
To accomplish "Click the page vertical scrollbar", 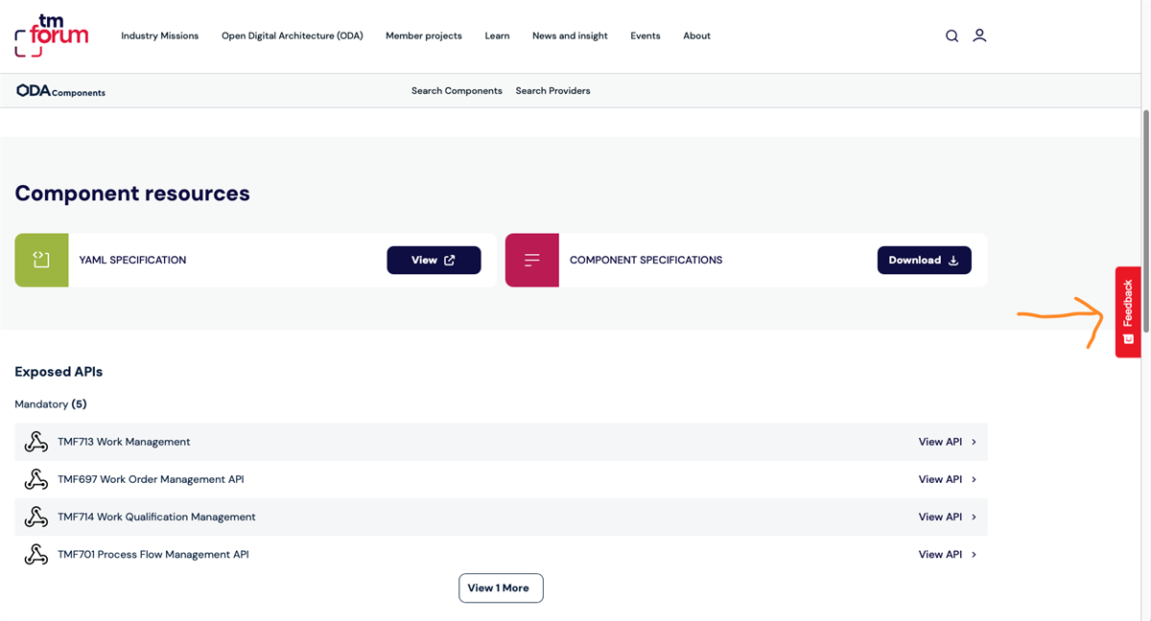I will (1145, 220).
